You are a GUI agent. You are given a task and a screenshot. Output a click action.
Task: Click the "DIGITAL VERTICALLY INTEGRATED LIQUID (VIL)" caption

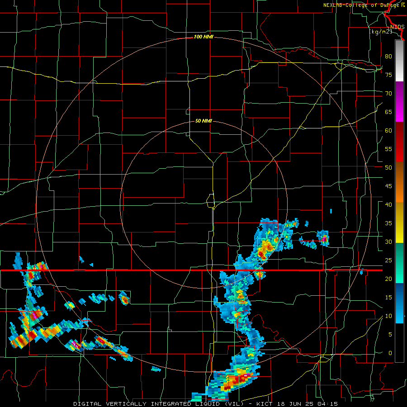pyautogui.click(x=158, y=404)
